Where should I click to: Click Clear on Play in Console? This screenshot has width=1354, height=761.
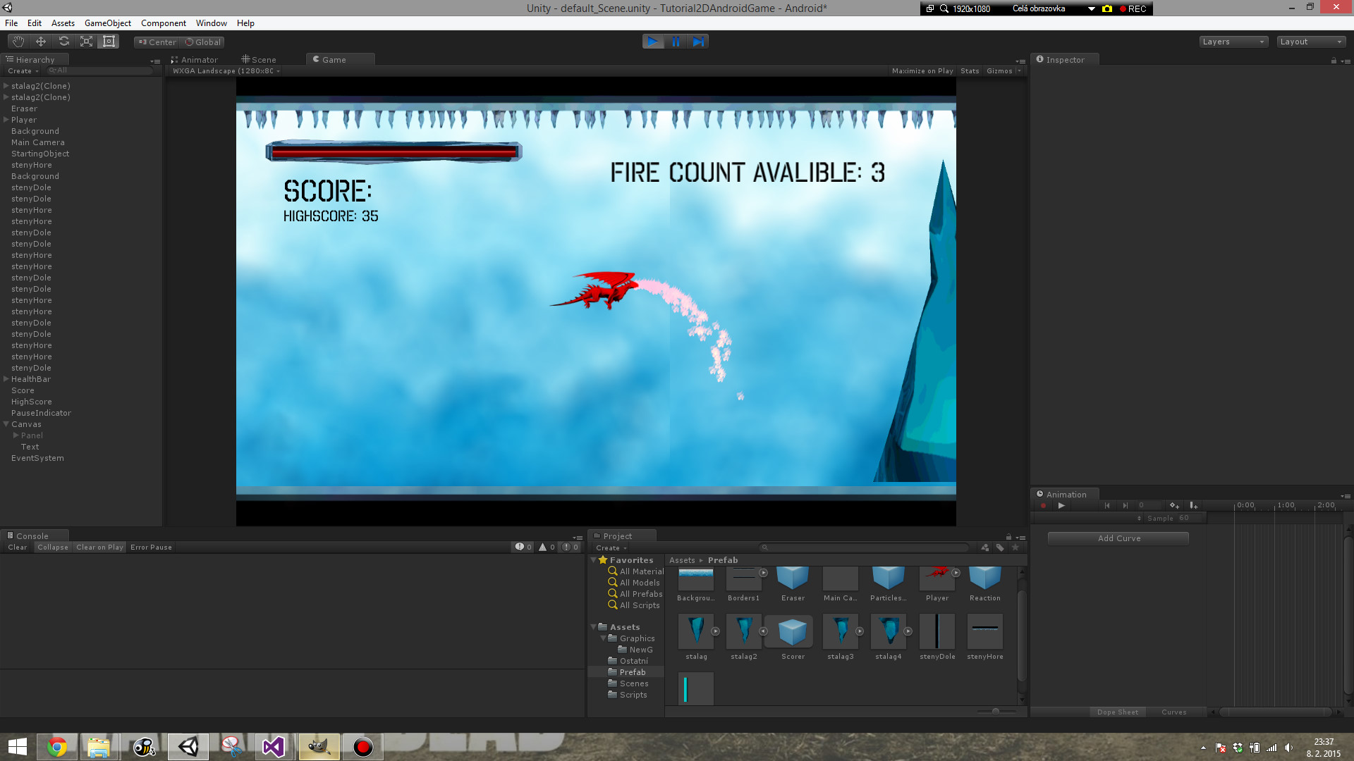[99, 547]
